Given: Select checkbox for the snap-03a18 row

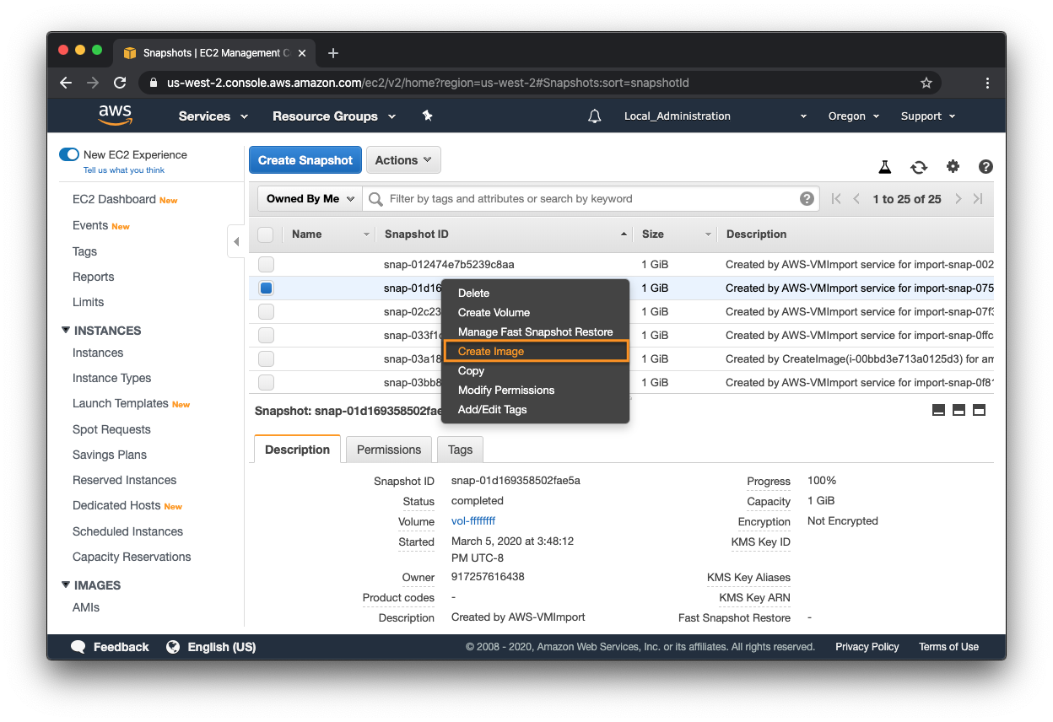Looking at the screenshot, I should point(266,358).
